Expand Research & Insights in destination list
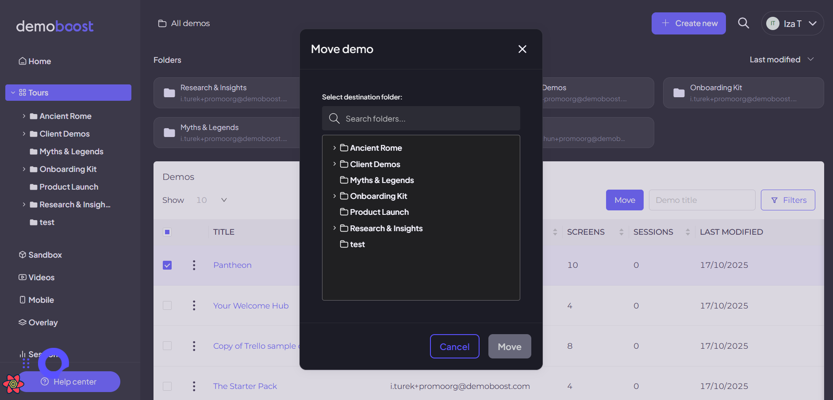The width and height of the screenshot is (833, 400). (334, 228)
